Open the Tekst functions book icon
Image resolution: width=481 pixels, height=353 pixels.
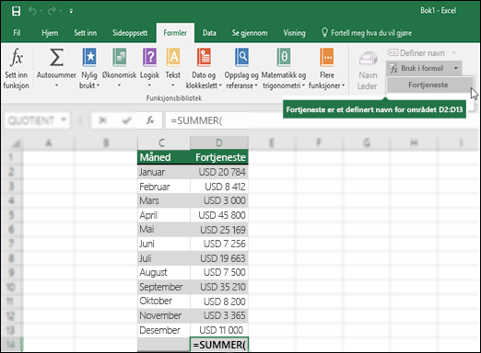click(x=173, y=57)
